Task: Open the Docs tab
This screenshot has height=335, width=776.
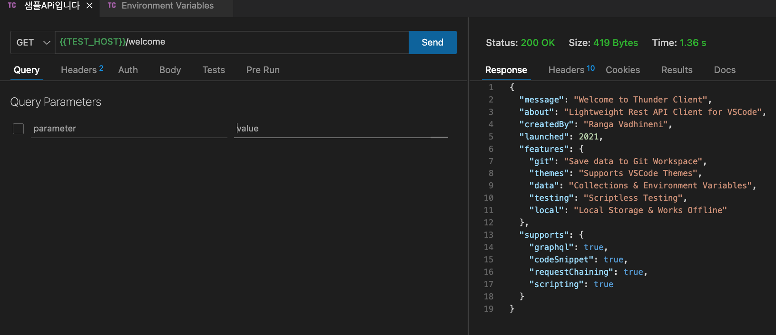Action: point(725,70)
